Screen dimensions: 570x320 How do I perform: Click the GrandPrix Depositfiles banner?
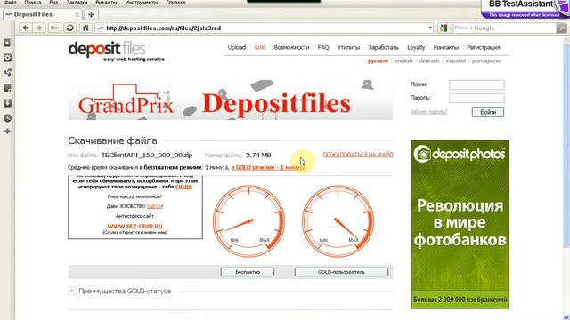coord(231,100)
